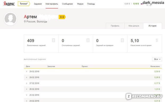Click list icon in Заданий на проверке card

click(122, 40)
